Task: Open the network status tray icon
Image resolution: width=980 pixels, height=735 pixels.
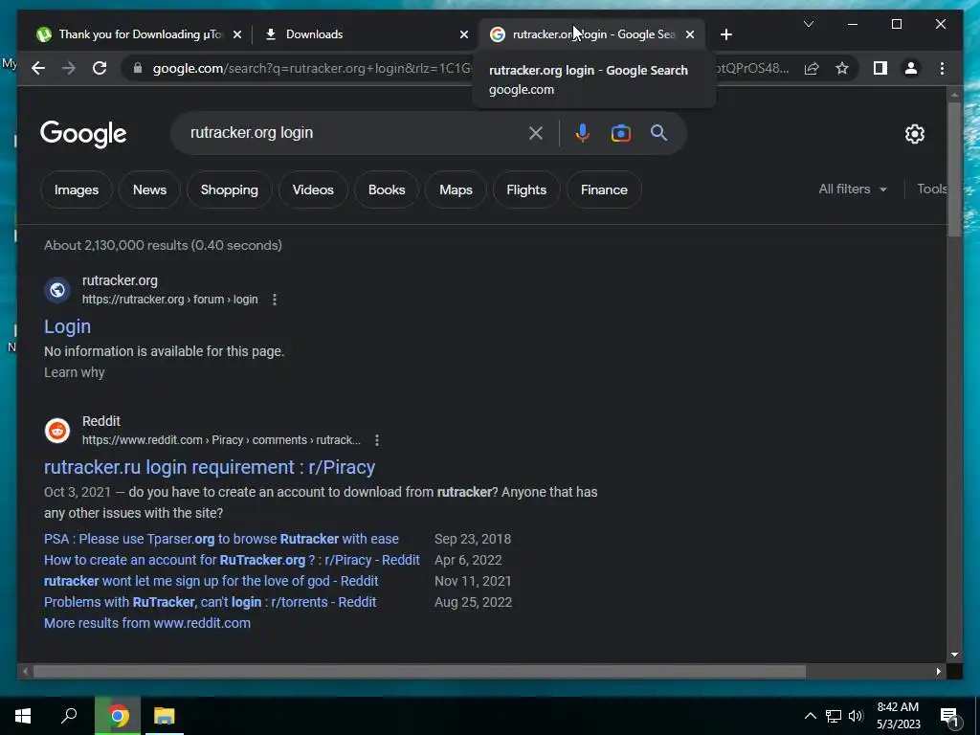Action: click(x=834, y=716)
